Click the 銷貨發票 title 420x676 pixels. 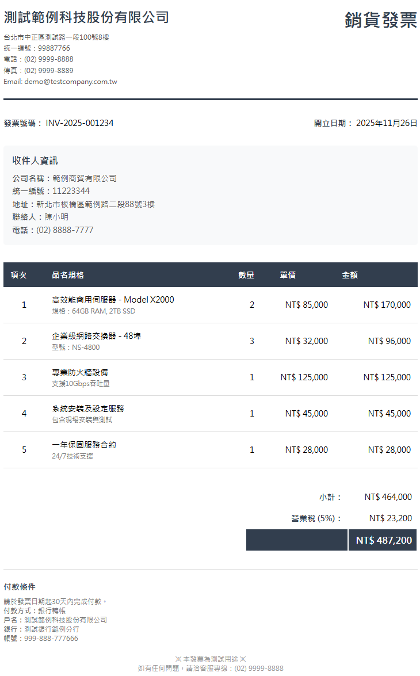point(381,20)
